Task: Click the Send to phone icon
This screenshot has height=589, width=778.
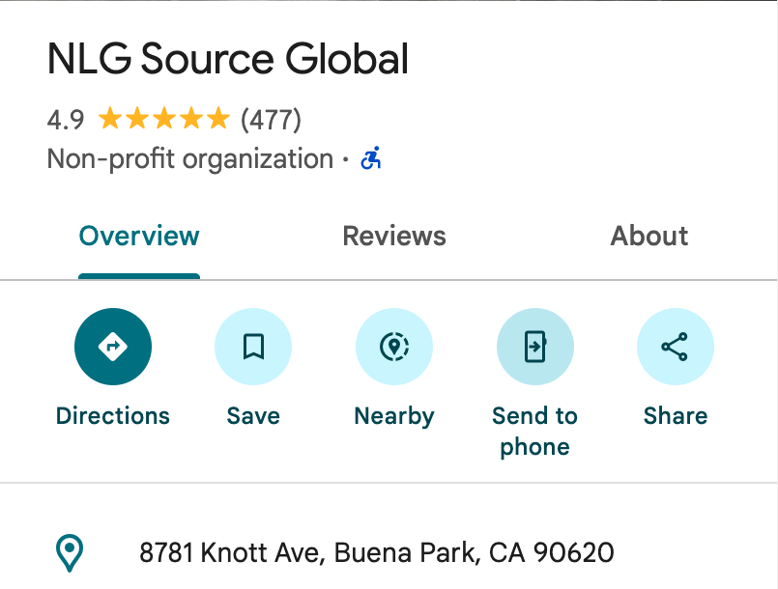Action: [x=534, y=346]
